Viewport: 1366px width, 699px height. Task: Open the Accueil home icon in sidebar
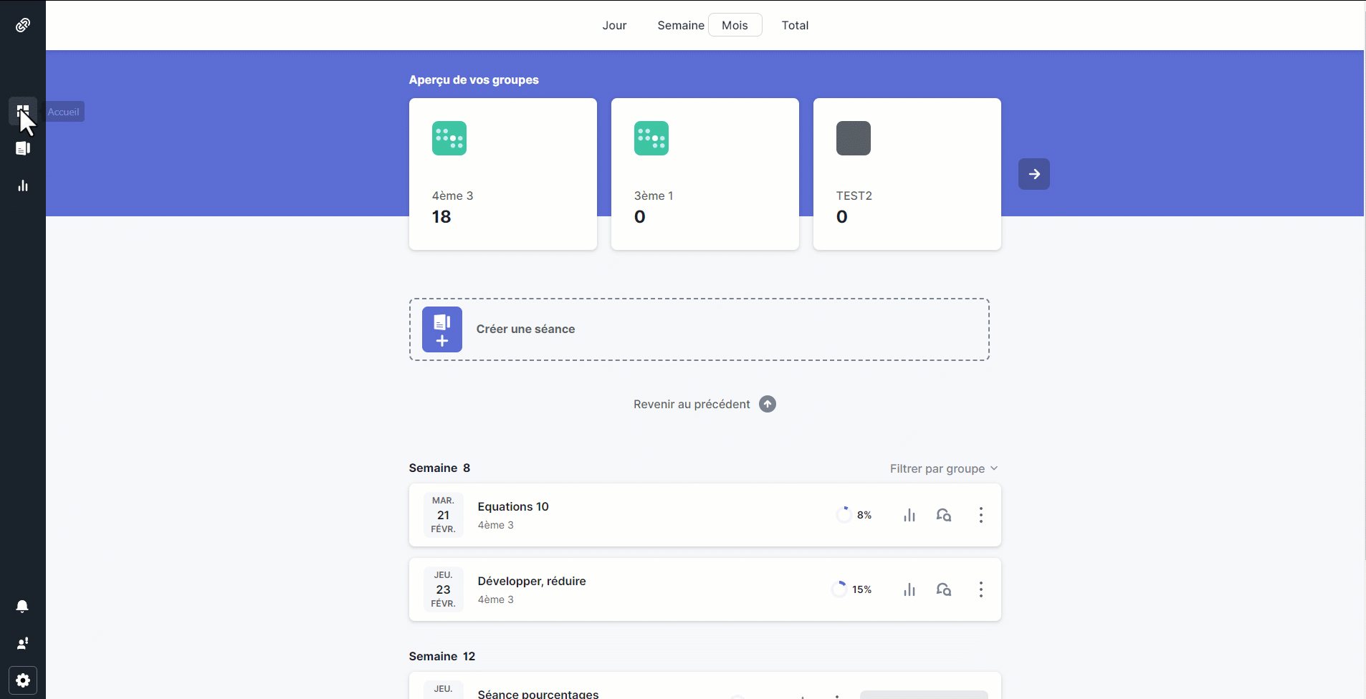pos(23,111)
